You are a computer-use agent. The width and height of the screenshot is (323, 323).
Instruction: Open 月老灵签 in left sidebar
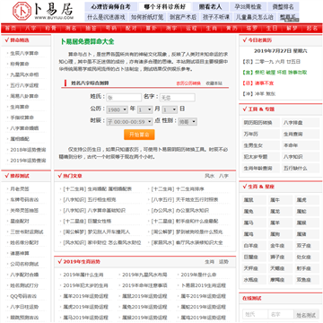pyautogui.click(x=20, y=188)
